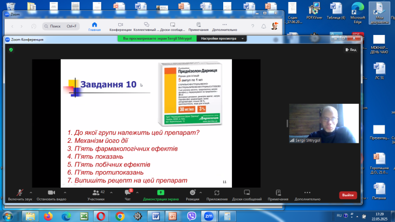Viewport: 395px width, 222px height.
Task: Open calculator from taskbar
Action: coord(227,216)
